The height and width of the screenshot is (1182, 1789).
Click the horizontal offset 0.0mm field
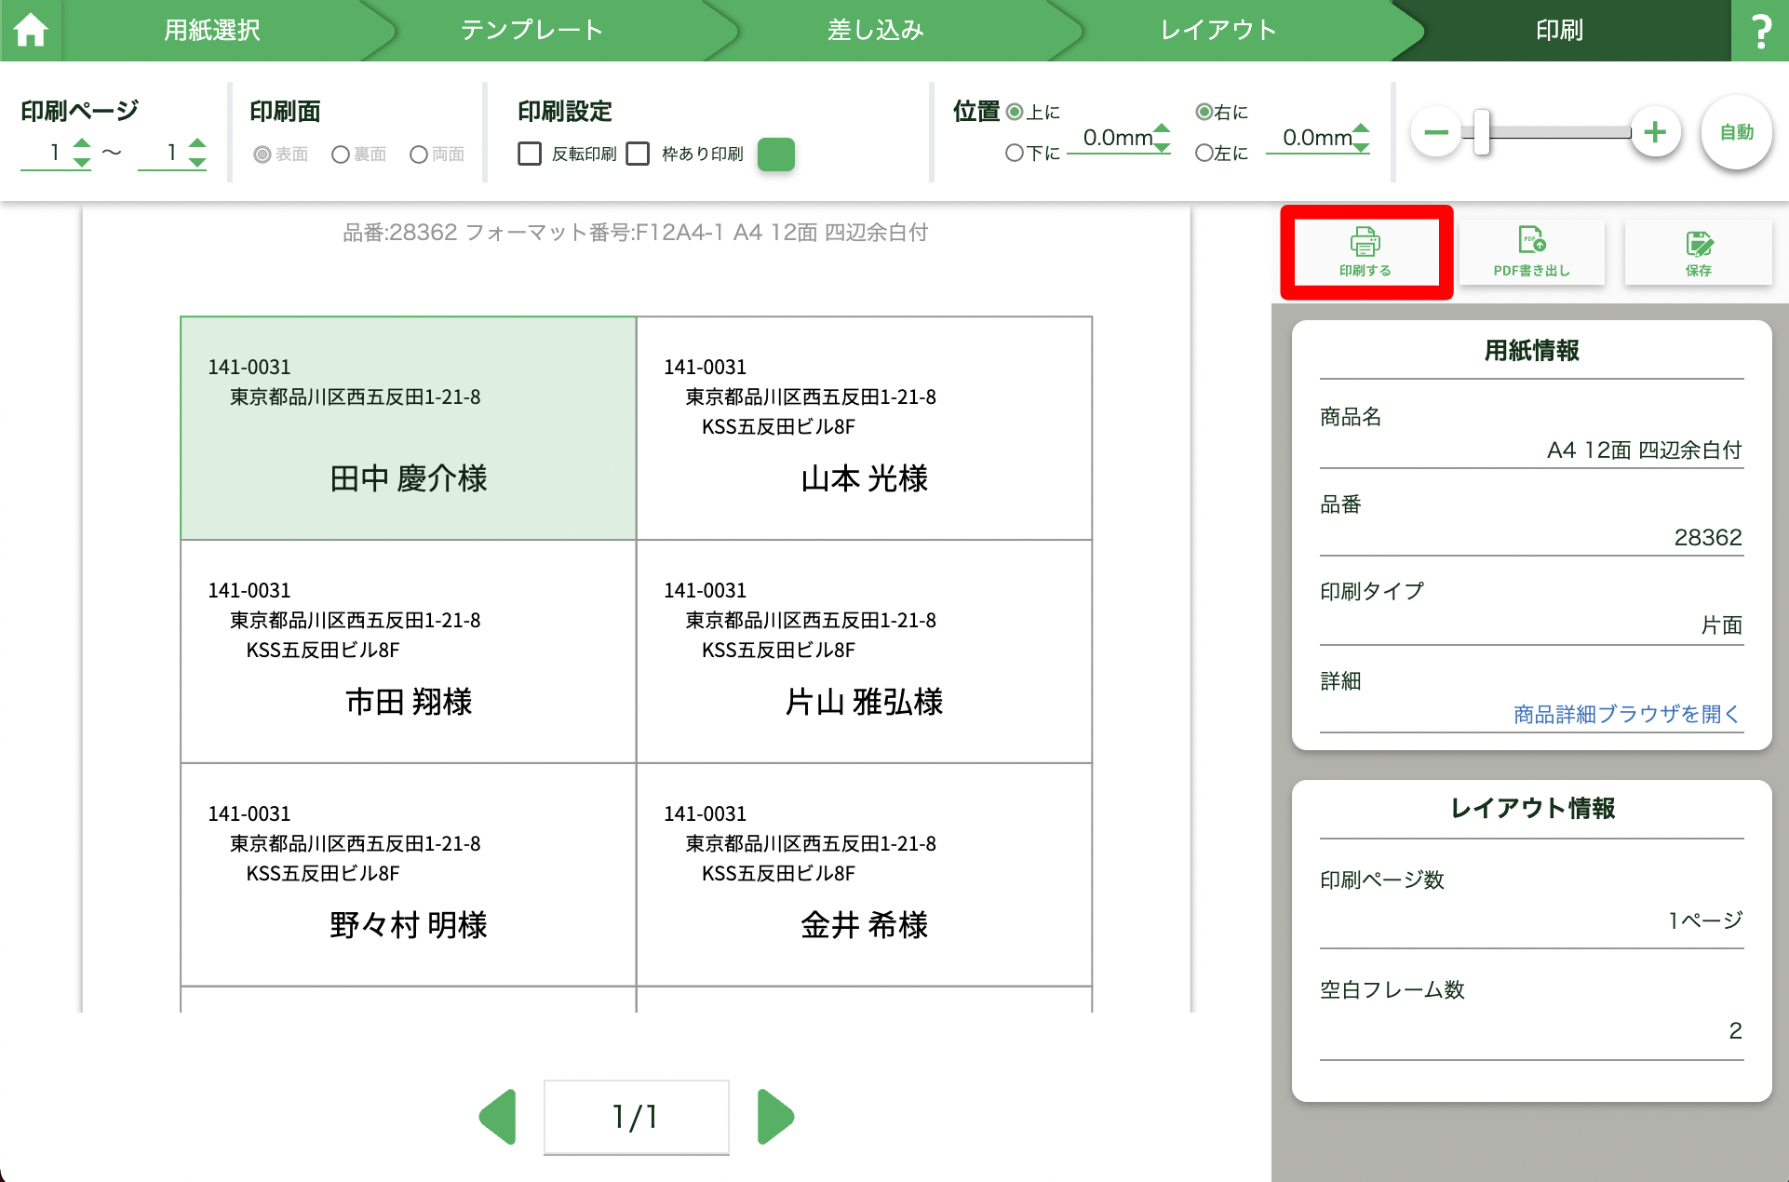(1317, 138)
